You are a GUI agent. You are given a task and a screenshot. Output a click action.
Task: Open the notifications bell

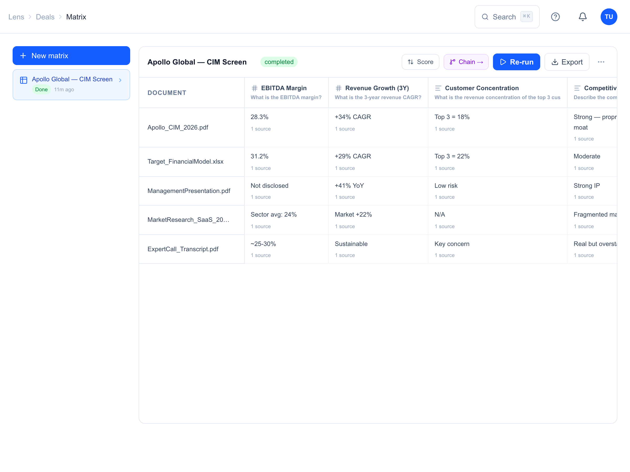click(582, 17)
